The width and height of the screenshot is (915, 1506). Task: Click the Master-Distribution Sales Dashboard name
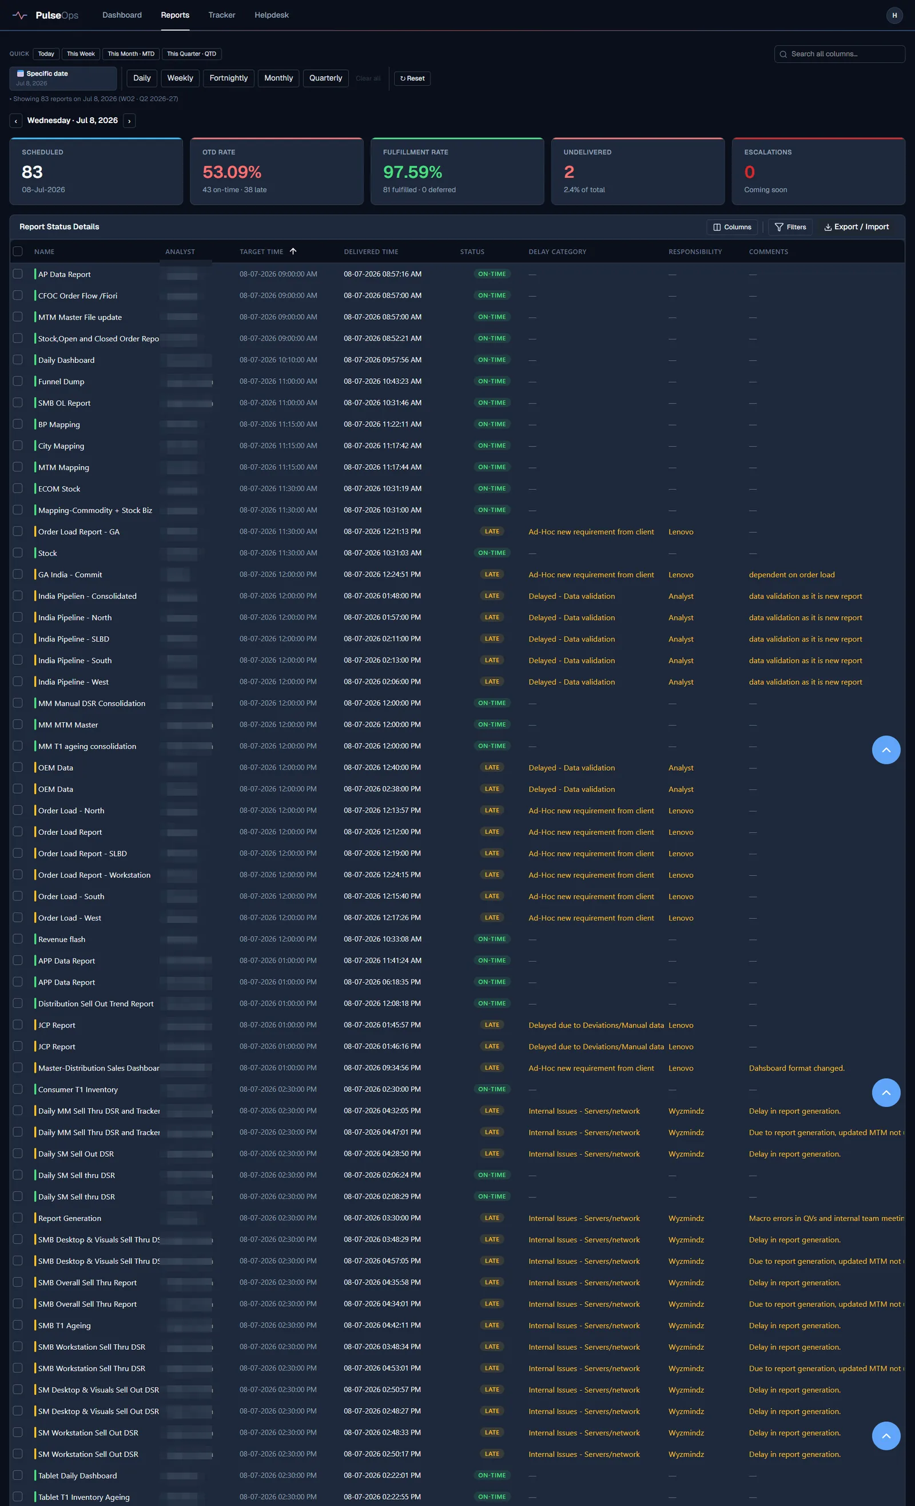pos(98,1068)
